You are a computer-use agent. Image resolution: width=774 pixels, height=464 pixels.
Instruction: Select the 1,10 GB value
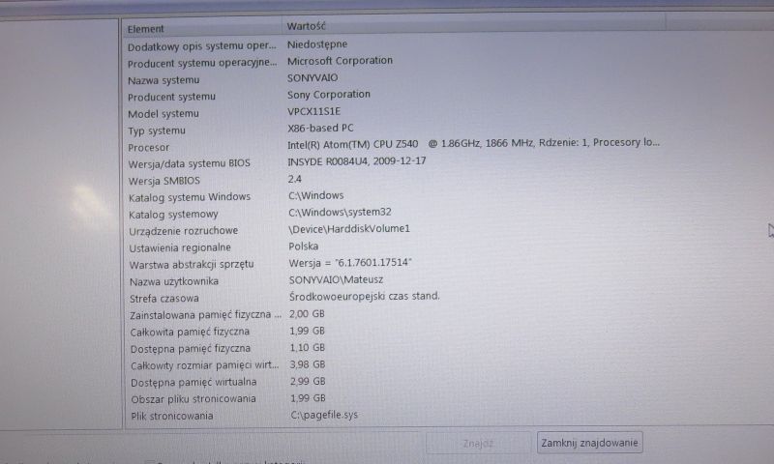pos(307,348)
